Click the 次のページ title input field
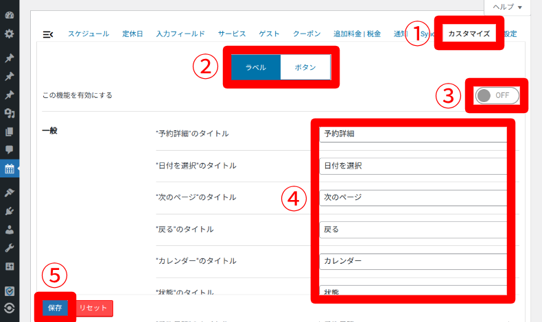This screenshot has height=322, width=542. coord(414,197)
